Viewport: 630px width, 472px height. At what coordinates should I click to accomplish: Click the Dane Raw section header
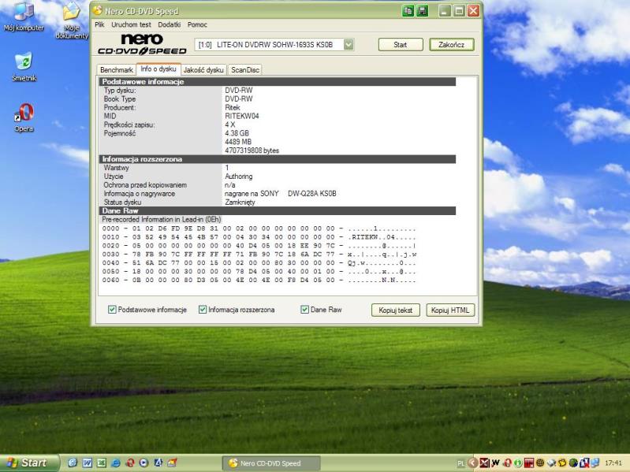[x=278, y=210]
